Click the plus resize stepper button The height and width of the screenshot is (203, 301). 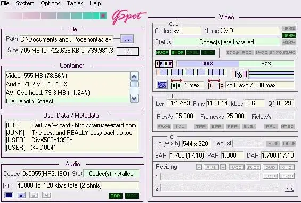(199, 167)
